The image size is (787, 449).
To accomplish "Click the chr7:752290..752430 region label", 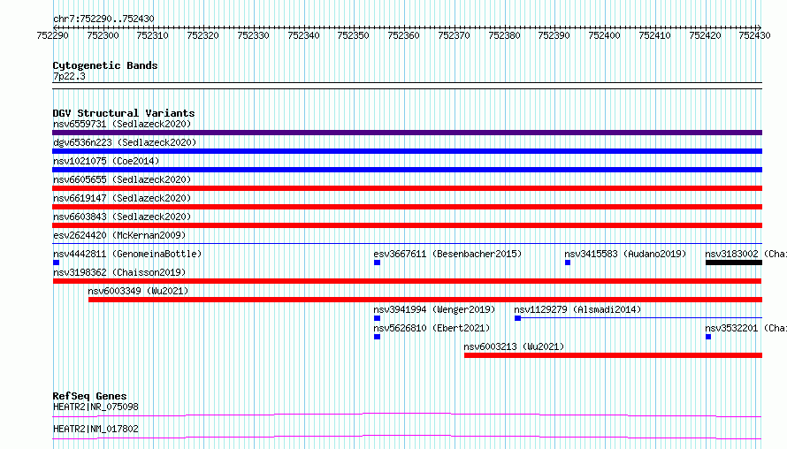I will pos(103,19).
